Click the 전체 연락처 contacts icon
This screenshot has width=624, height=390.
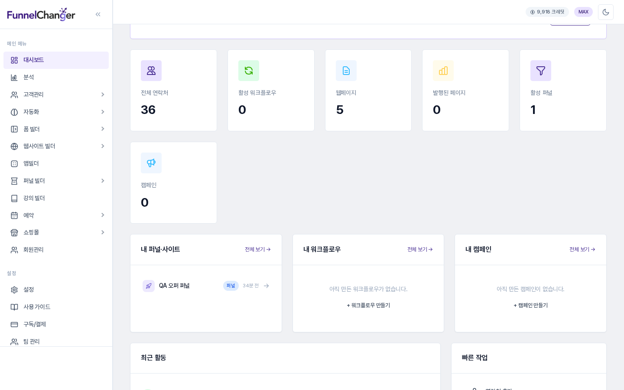[151, 71]
